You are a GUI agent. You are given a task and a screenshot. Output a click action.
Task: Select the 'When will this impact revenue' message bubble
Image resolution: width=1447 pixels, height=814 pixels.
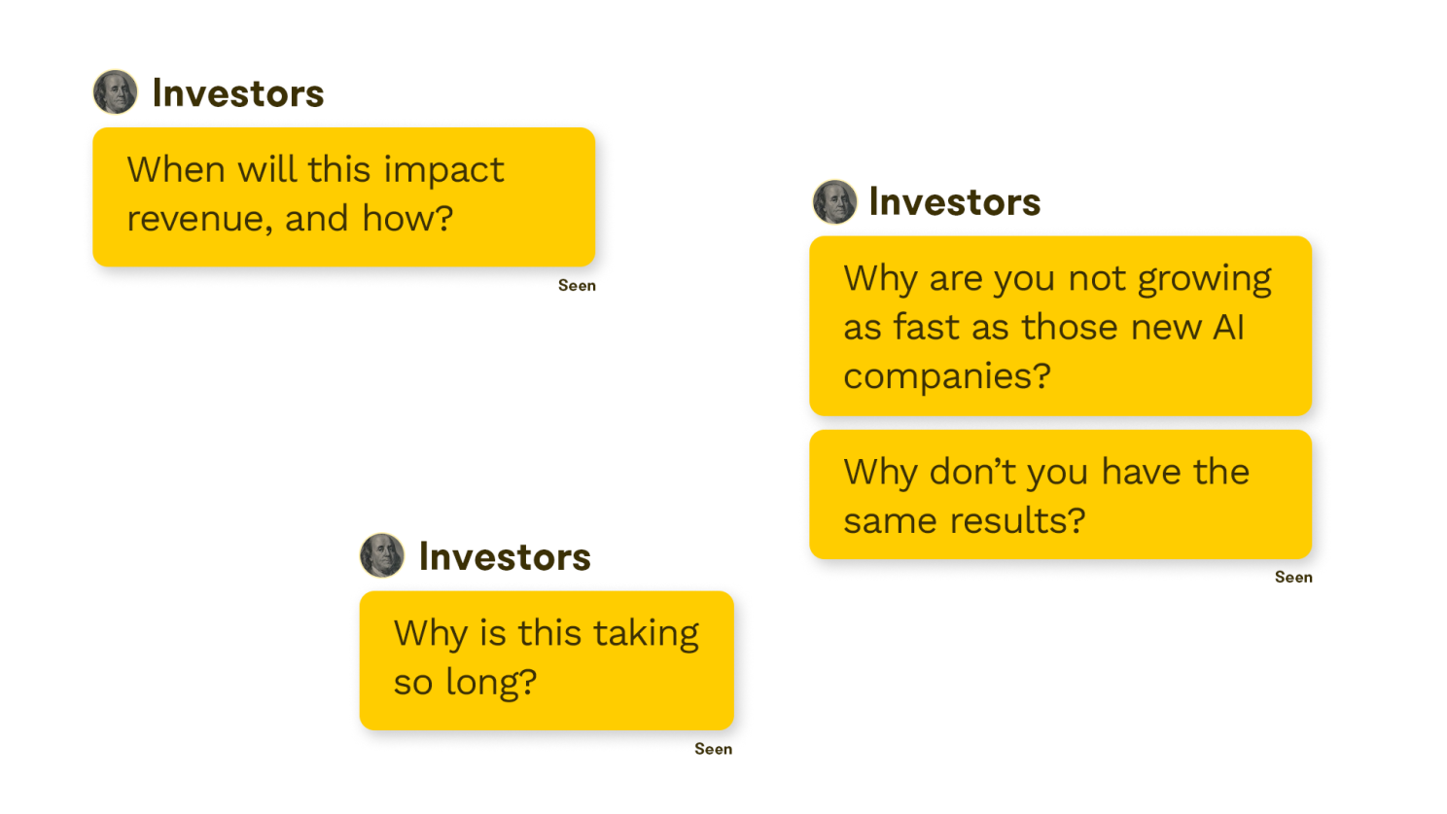(343, 196)
